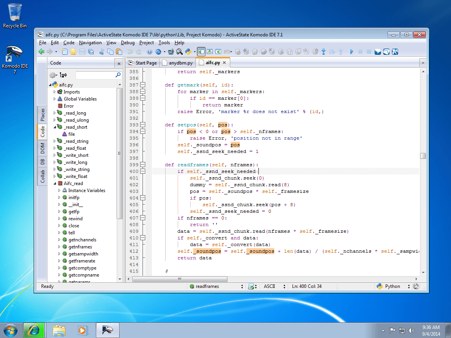Image resolution: width=451 pixels, height=338 pixels.
Task: Click the Save All toolbar icon
Action: (x=91, y=52)
